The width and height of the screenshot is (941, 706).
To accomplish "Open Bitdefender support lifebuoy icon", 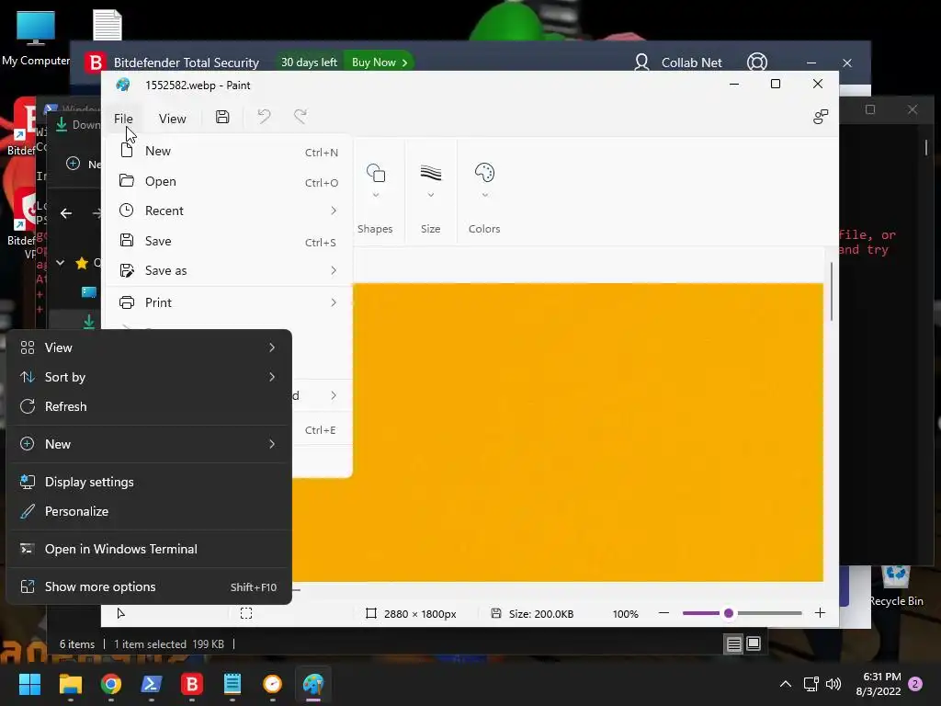I will pos(757,63).
